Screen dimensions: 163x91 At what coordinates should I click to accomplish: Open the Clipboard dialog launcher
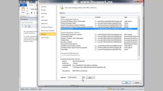pos(28,16)
